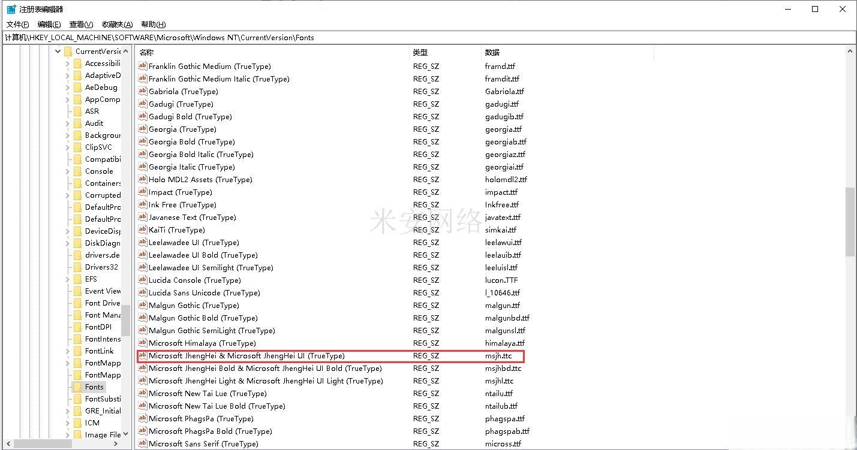The image size is (857, 450).
Task: Click the icon beside Holo MDL2 Assets
Action: (143, 179)
